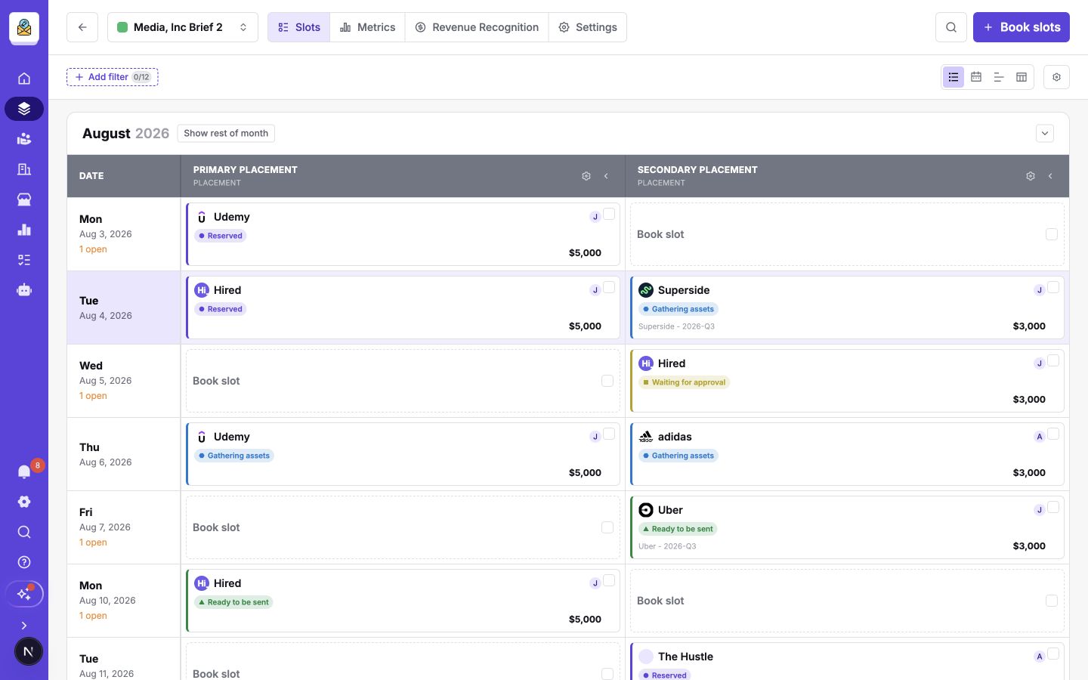The width and height of the screenshot is (1088, 680).
Task: Check the Hired Aug 10 slot checkbox
Action: 609,581
